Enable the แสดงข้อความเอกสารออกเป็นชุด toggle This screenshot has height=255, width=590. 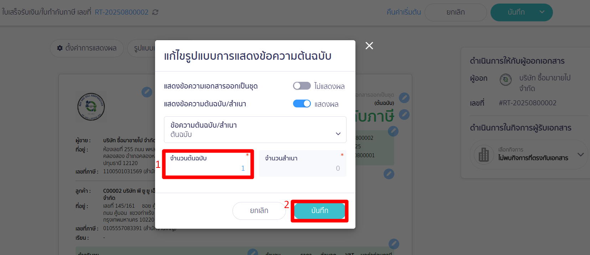pyautogui.click(x=302, y=86)
